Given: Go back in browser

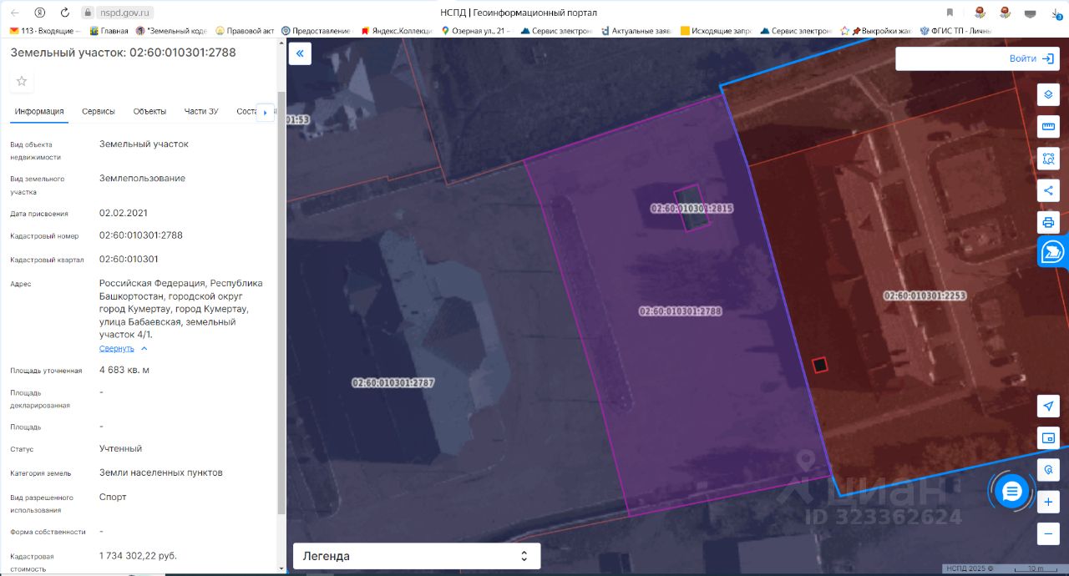Looking at the screenshot, I should 15,13.
